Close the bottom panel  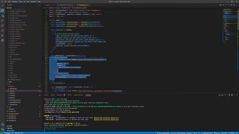(x=237, y=95)
